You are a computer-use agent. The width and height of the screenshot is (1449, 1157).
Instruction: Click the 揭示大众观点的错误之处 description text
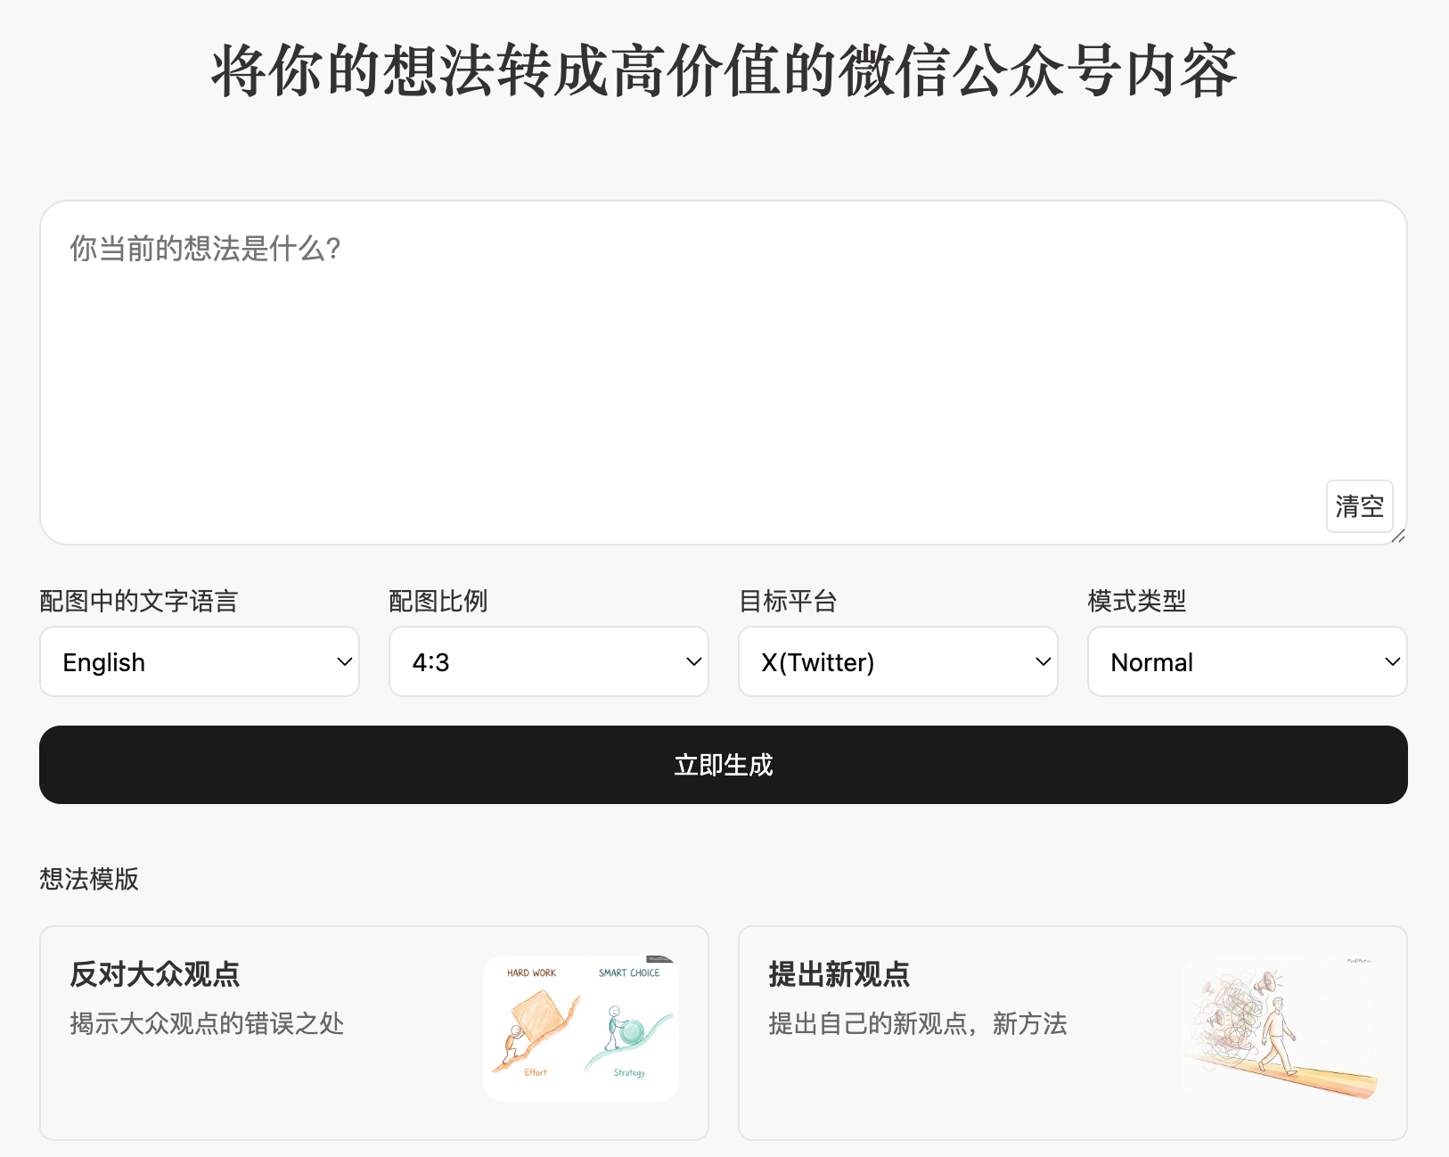207,1023
